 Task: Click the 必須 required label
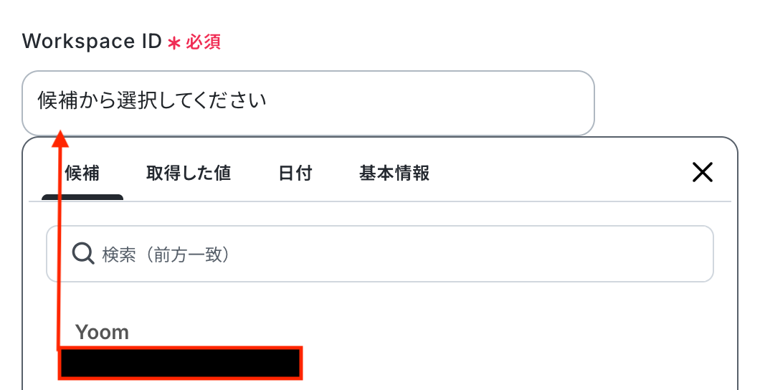point(204,42)
